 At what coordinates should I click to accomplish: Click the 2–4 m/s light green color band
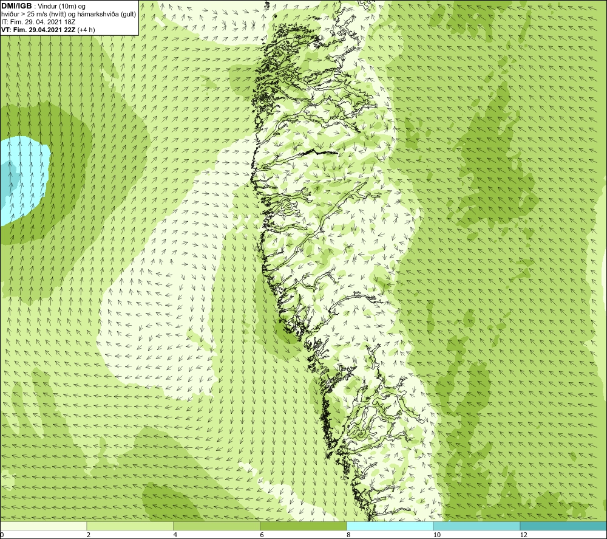130,526
